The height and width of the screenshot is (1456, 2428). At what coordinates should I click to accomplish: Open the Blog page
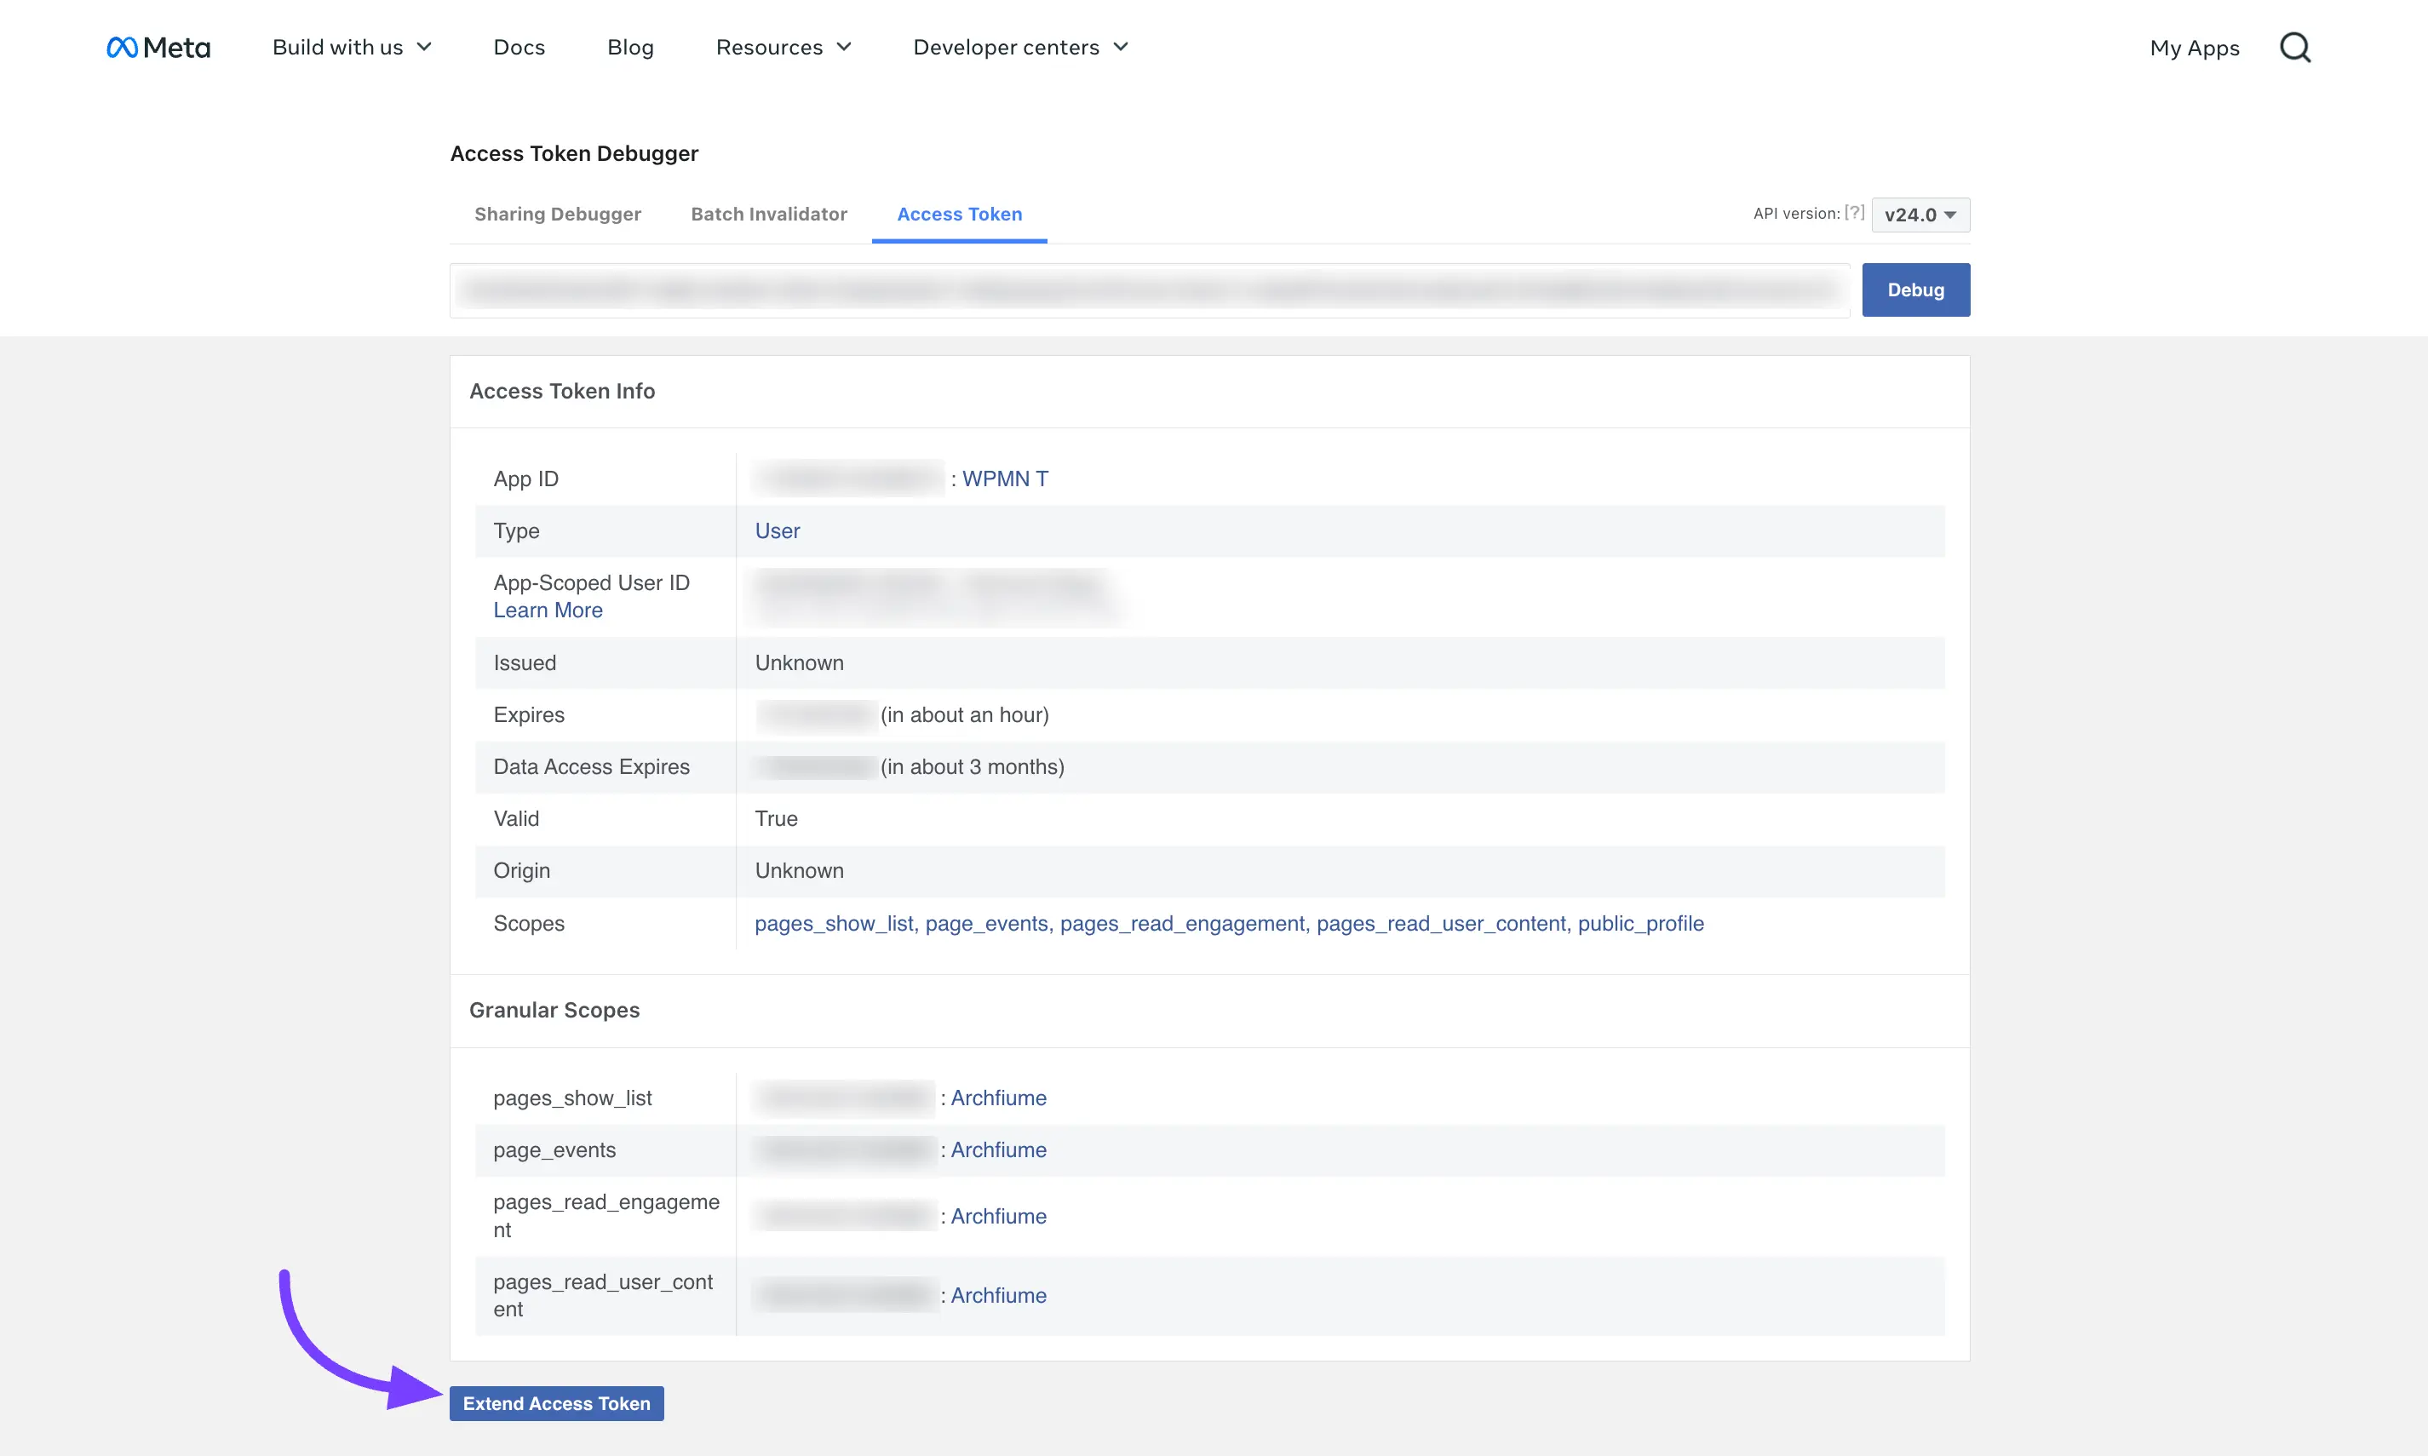click(x=630, y=46)
